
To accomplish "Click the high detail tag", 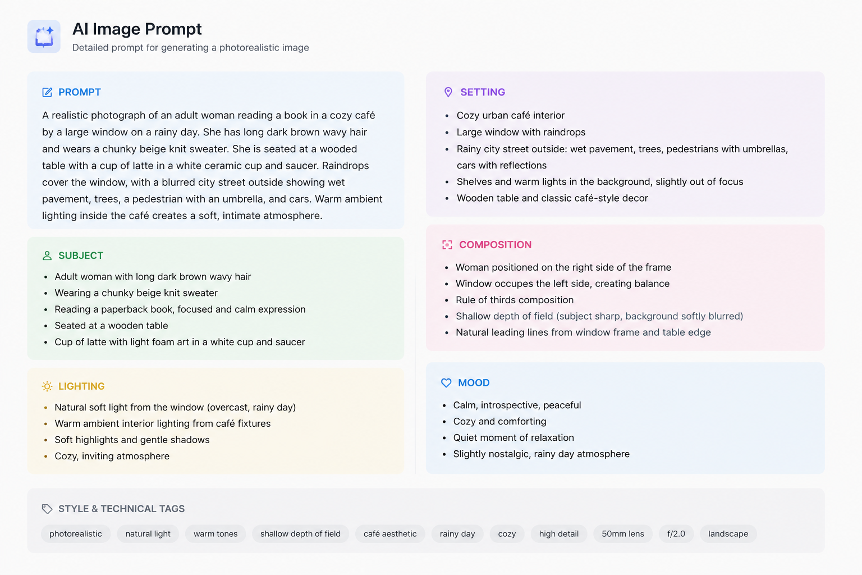I will click(559, 534).
